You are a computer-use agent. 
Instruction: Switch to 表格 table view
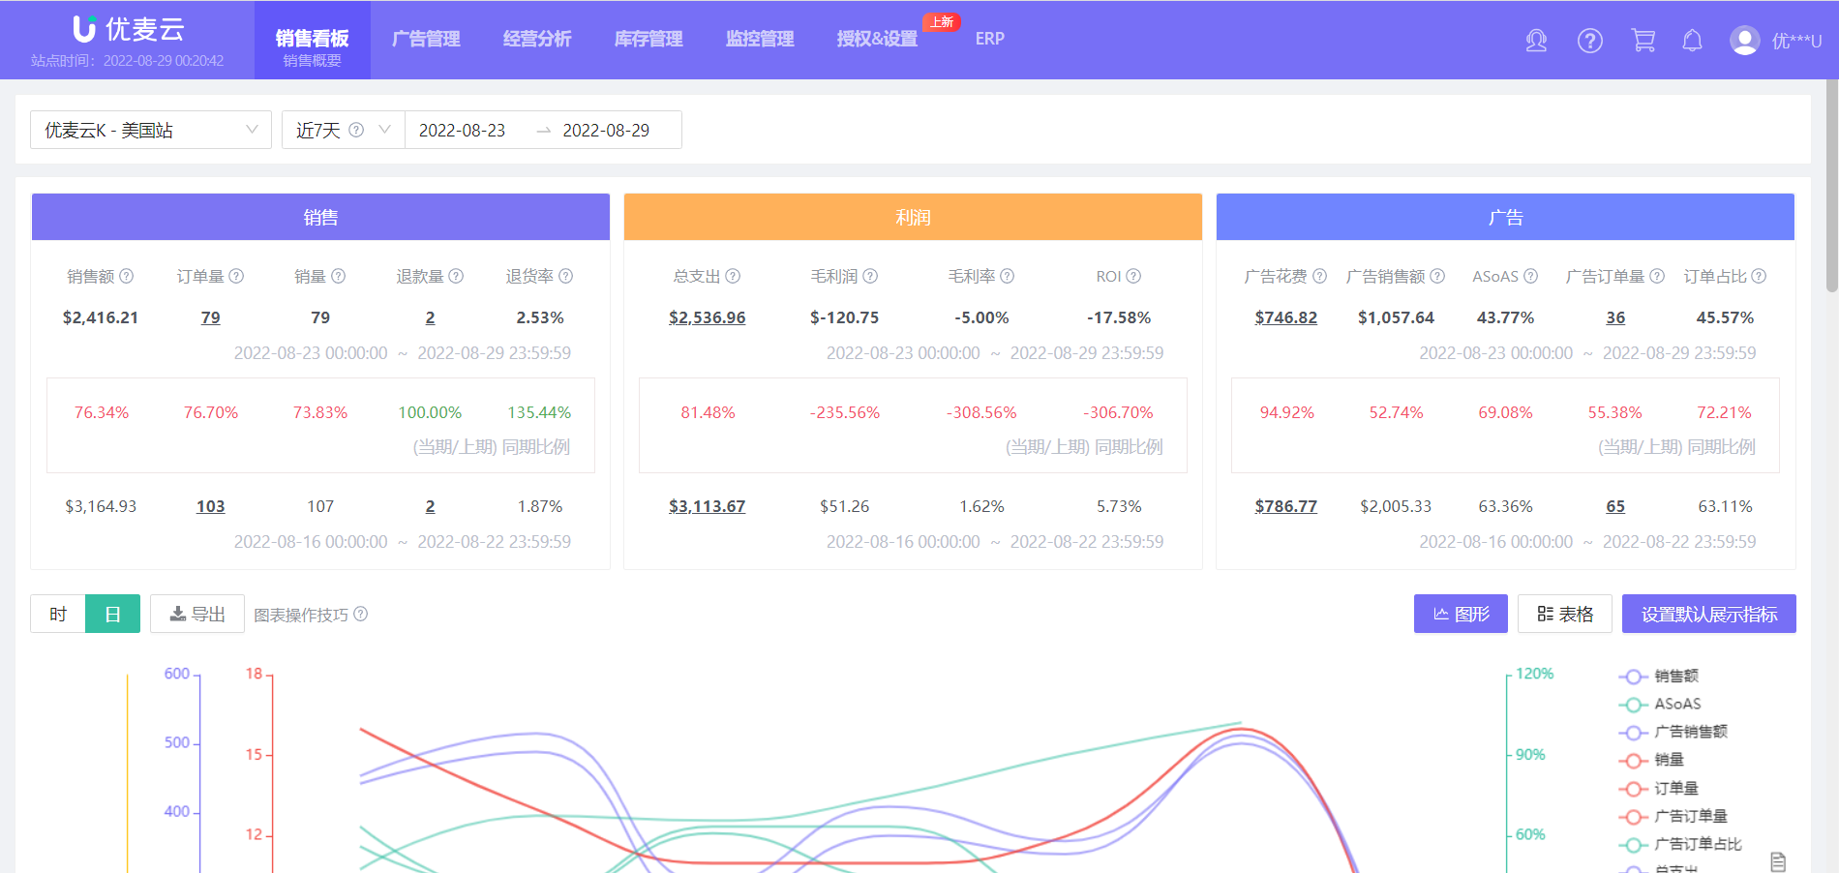click(x=1565, y=614)
